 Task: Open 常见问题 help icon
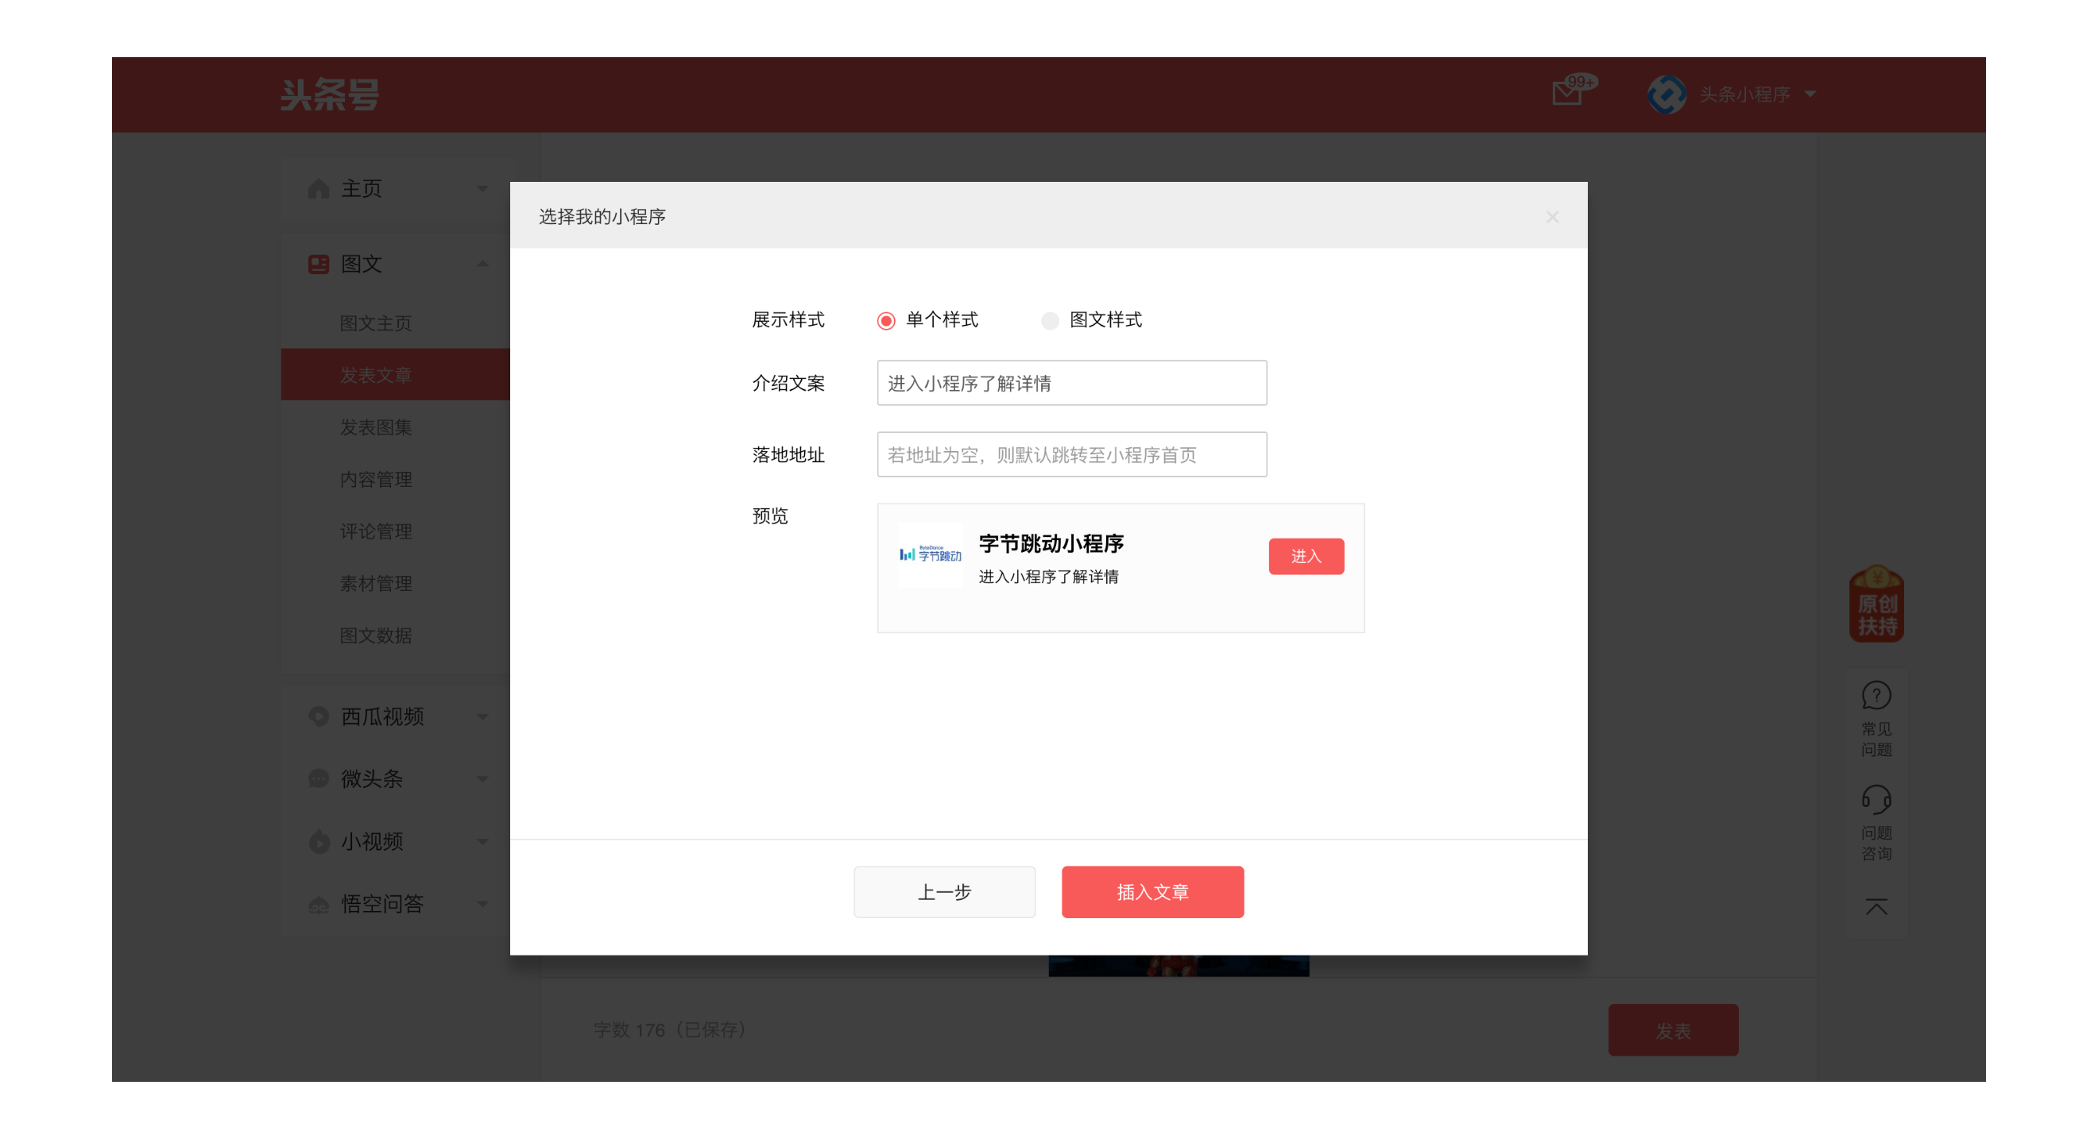[1876, 696]
